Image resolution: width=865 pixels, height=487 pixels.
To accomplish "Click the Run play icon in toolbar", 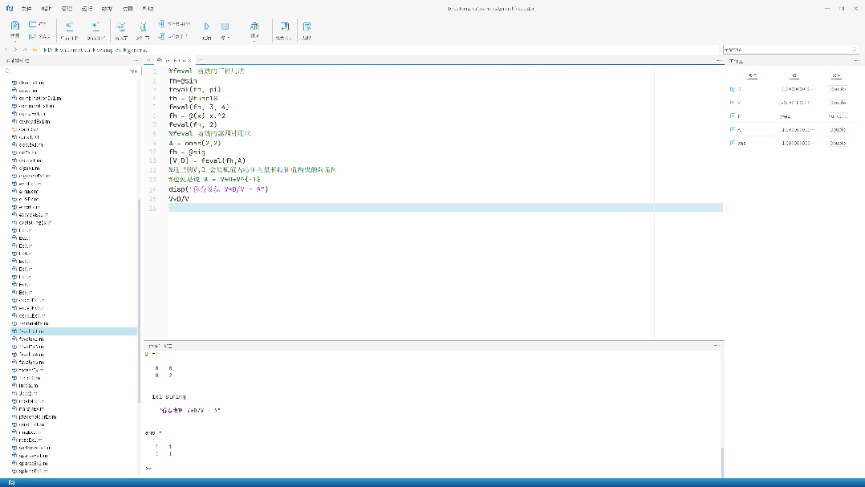I will [x=206, y=26].
